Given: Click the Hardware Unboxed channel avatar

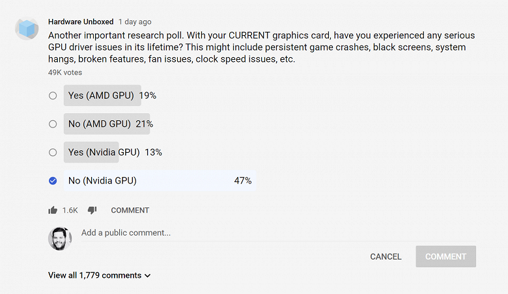Looking at the screenshot, I should coord(27,28).
